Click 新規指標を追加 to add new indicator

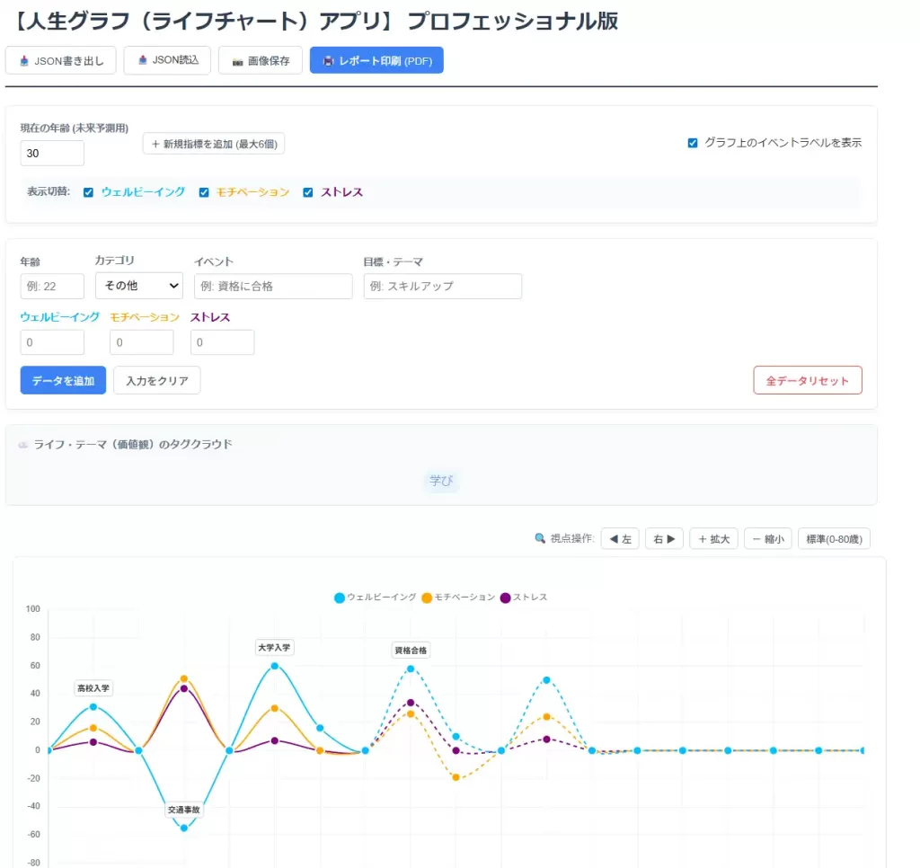tap(213, 144)
